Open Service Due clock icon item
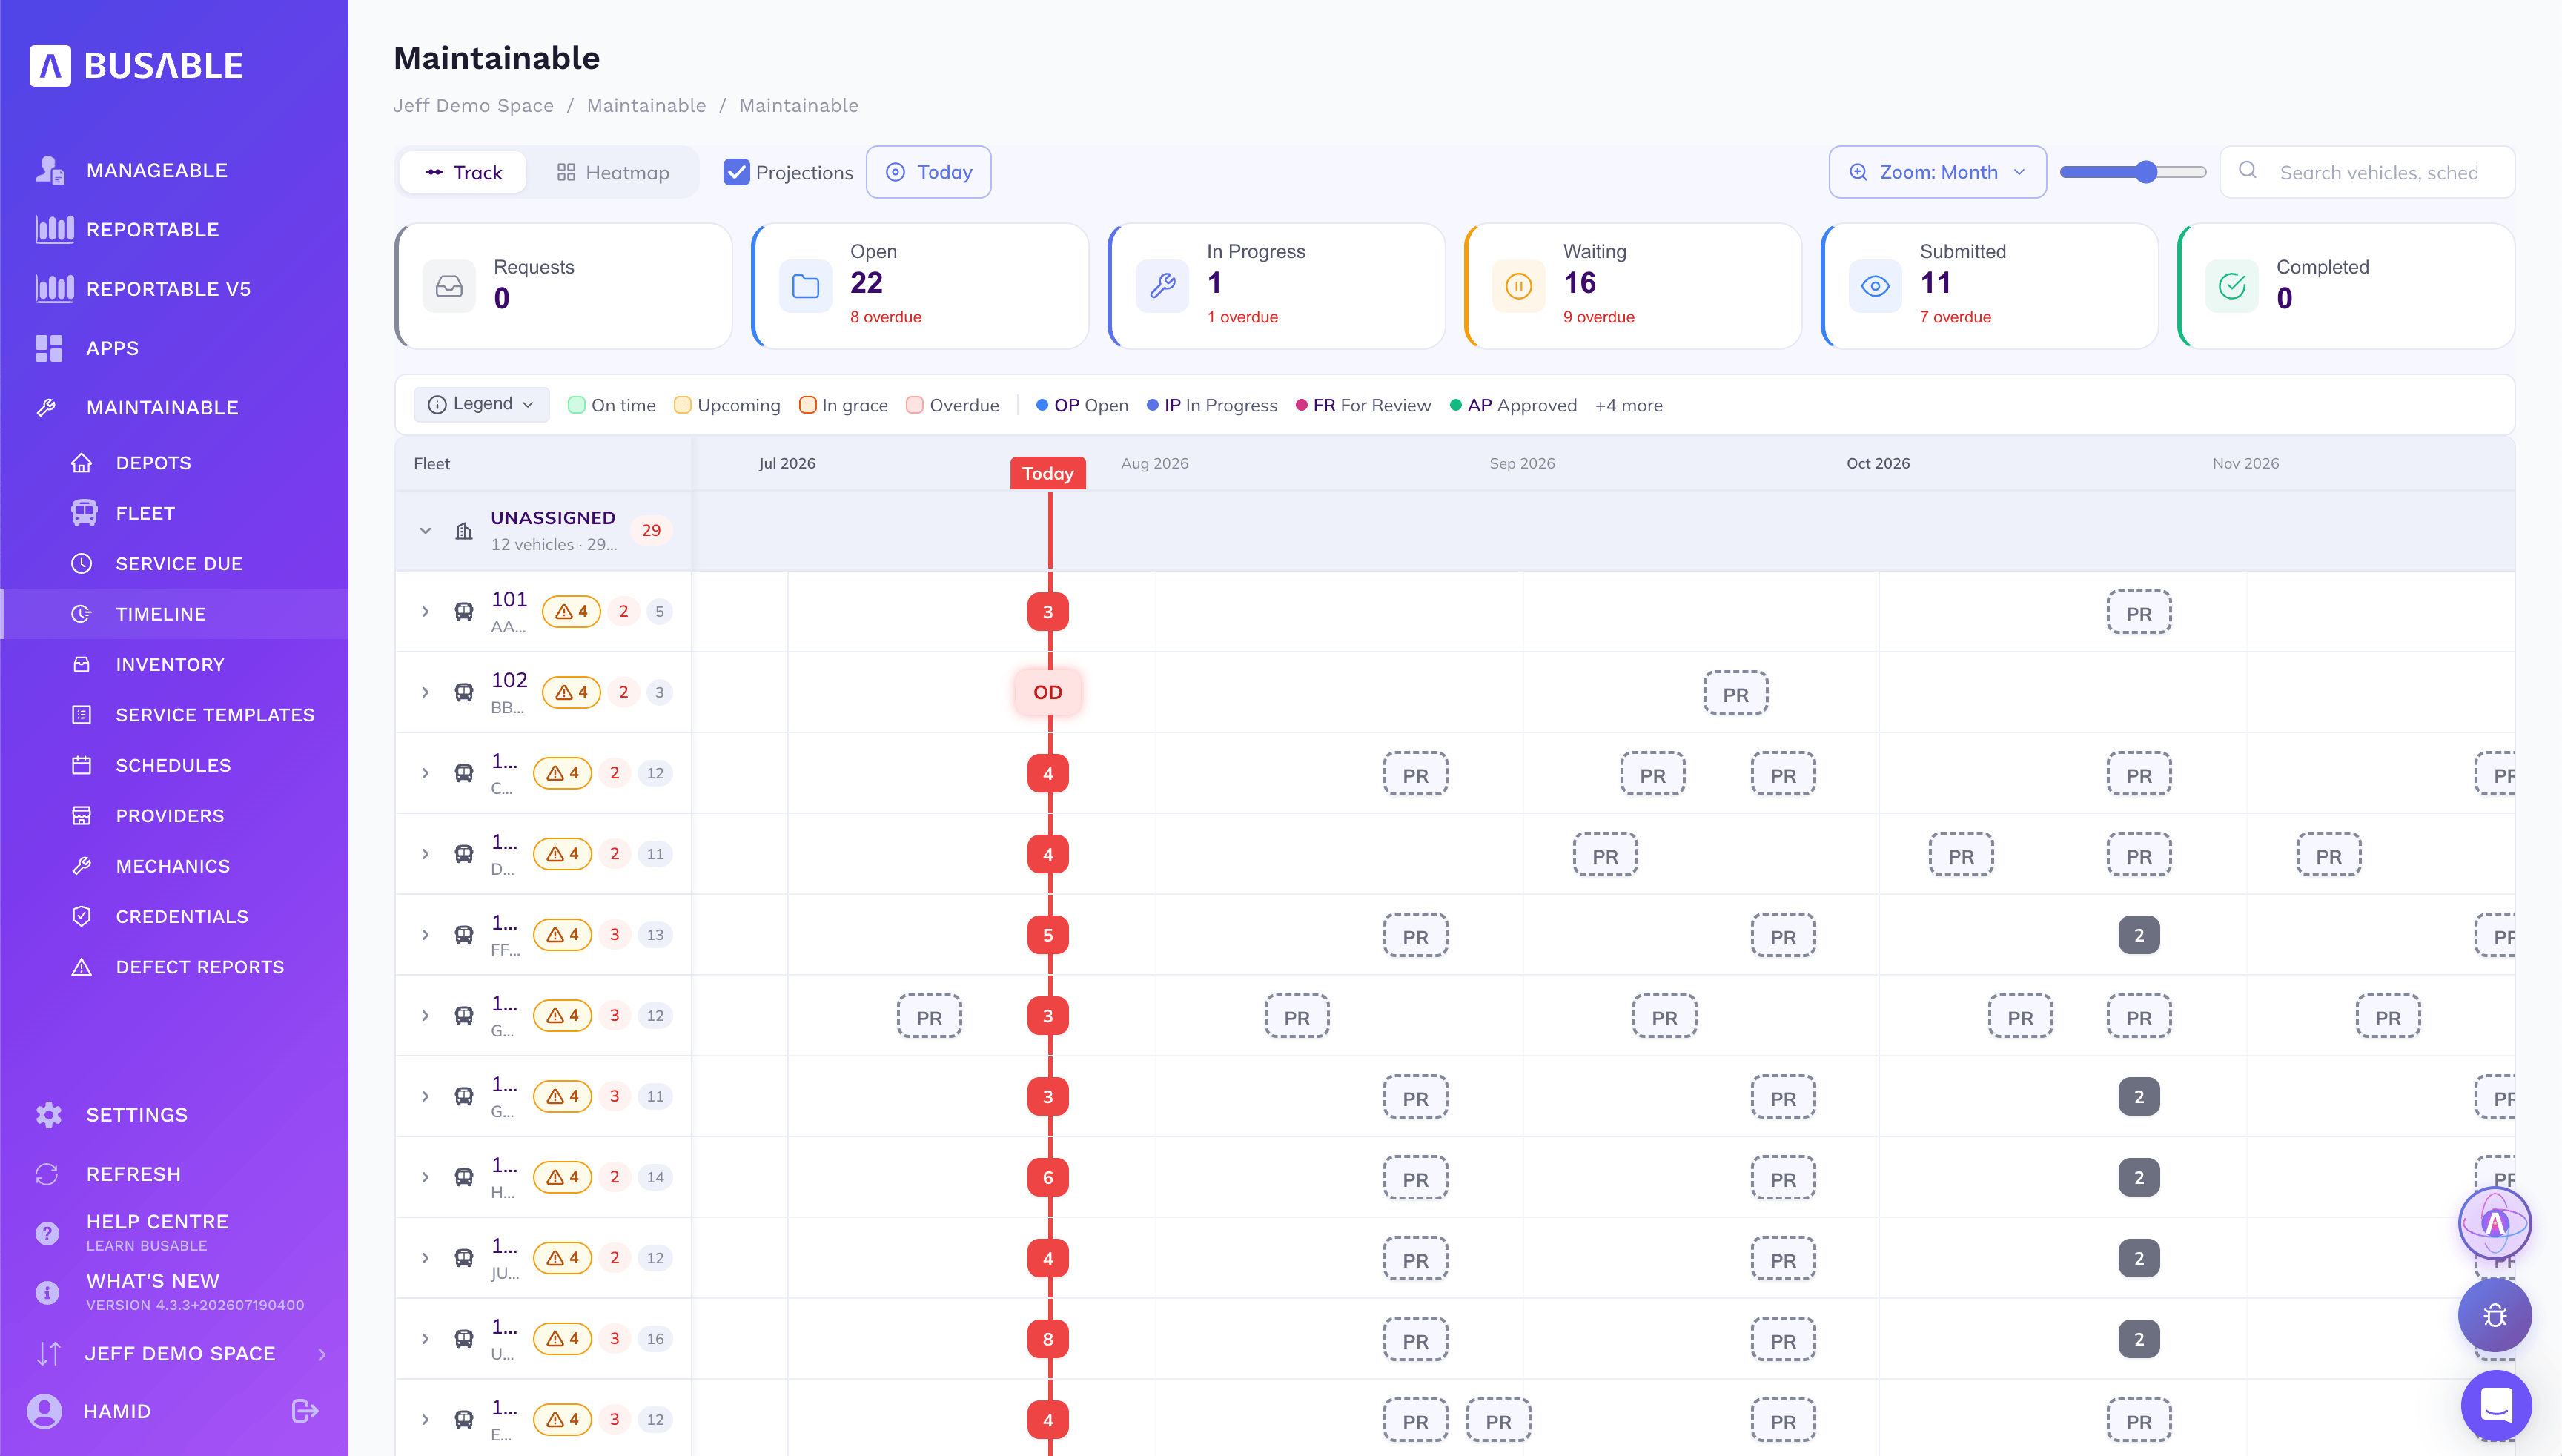Image resolution: width=2562 pixels, height=1456 pixels. click(82, 564)
